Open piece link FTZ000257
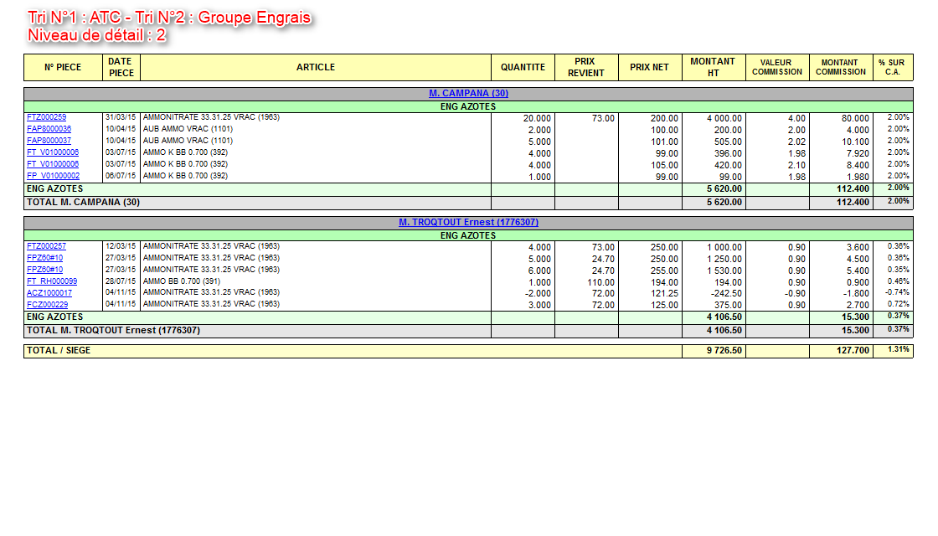Screen dimensions: 938x536 (46, 247)
